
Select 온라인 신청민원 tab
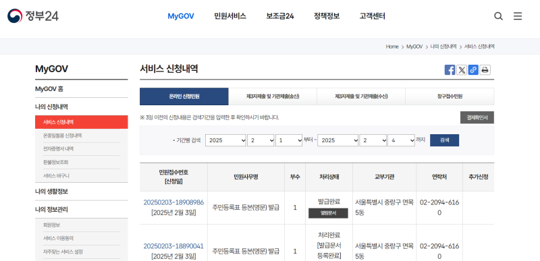coord(184,96)
